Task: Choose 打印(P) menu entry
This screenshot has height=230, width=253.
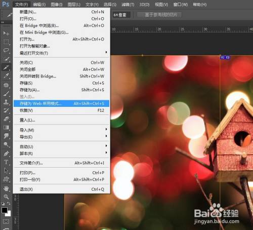Action: [x=62, y=173]
